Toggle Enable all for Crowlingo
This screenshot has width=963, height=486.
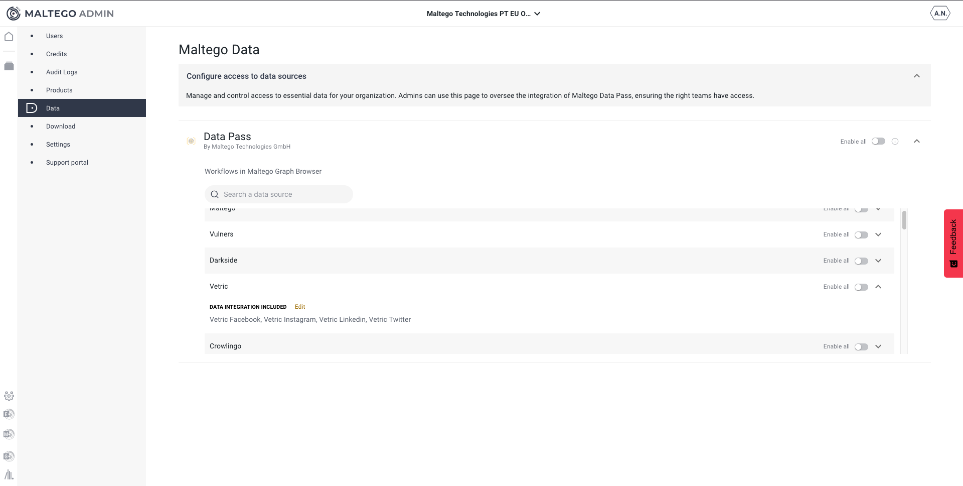[x=861, y=347]
